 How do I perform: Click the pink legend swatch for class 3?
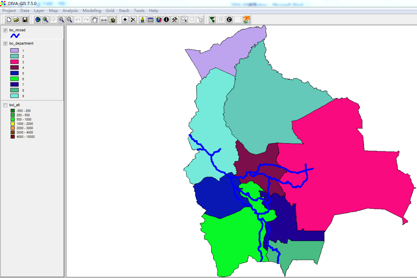point(14,62)
